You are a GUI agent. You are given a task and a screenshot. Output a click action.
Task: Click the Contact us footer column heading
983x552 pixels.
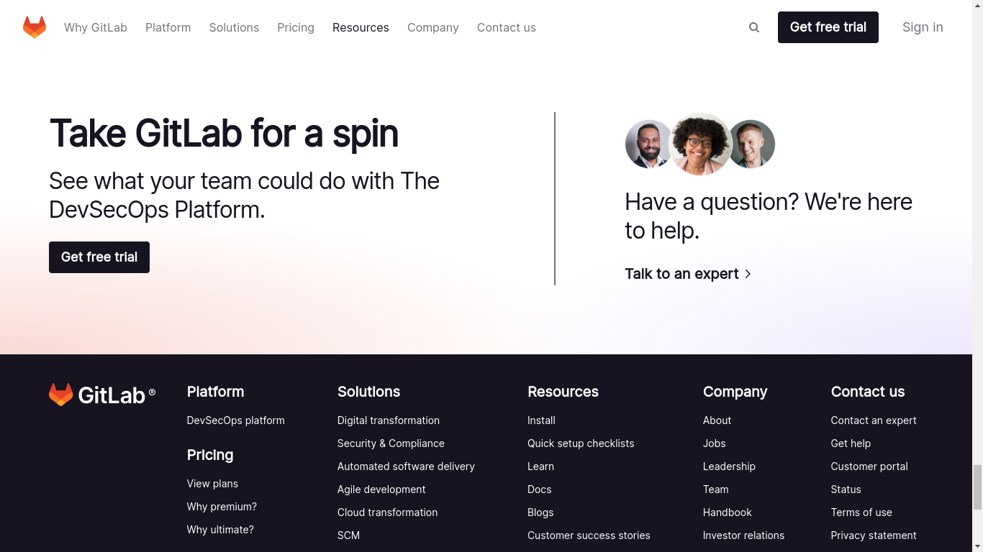[868, 392]
